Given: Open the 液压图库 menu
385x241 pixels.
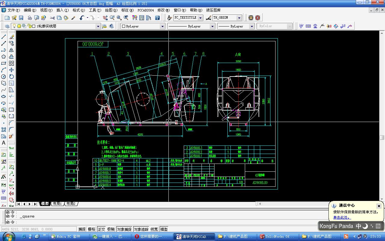Looking at the screenshot, I should click(213, 10).
